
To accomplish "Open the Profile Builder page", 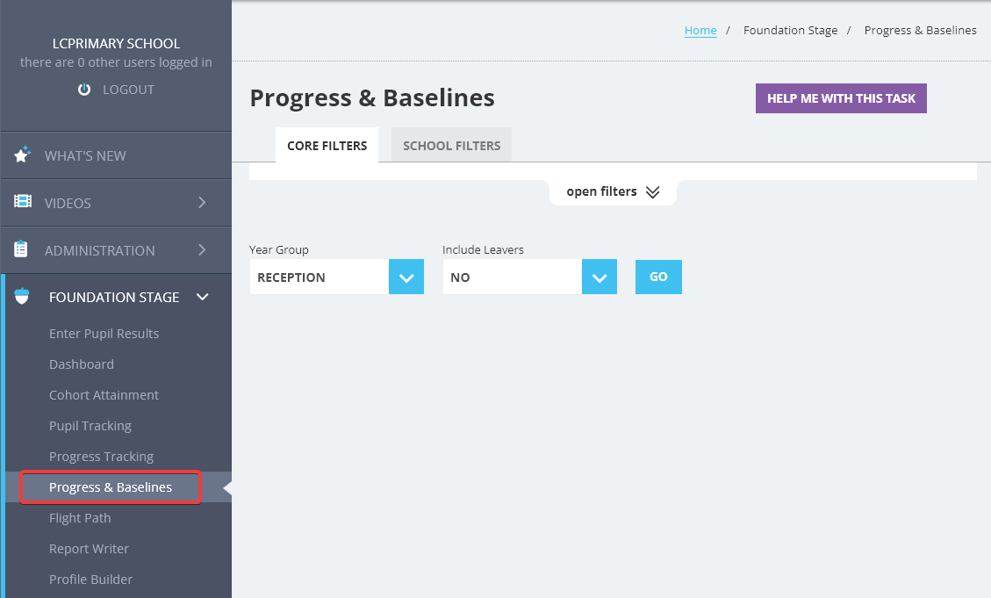I will (x=91, y=580).
